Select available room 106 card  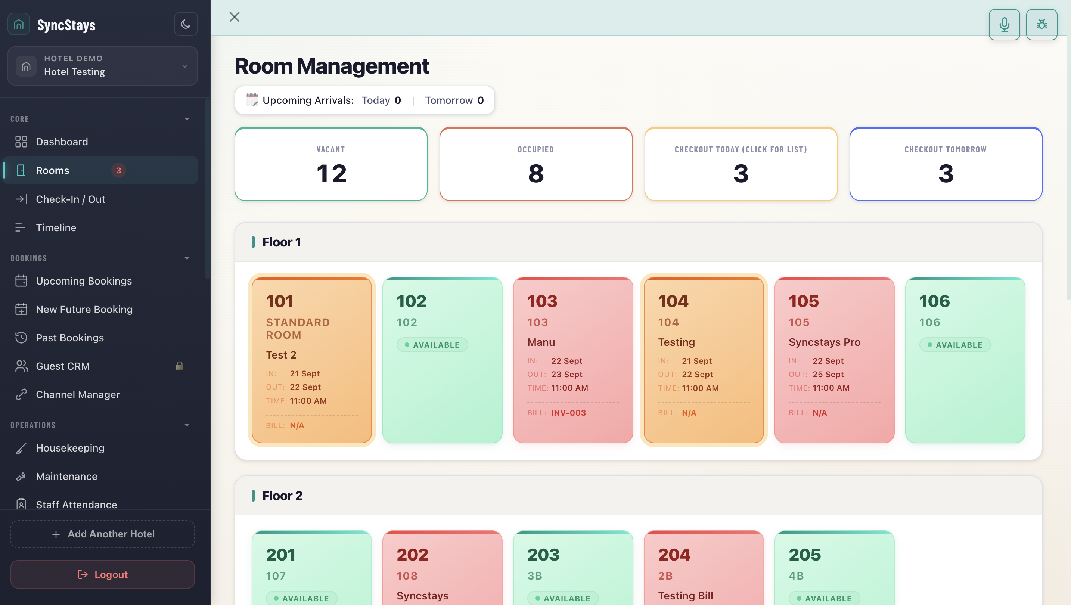(x=965, y=360)
